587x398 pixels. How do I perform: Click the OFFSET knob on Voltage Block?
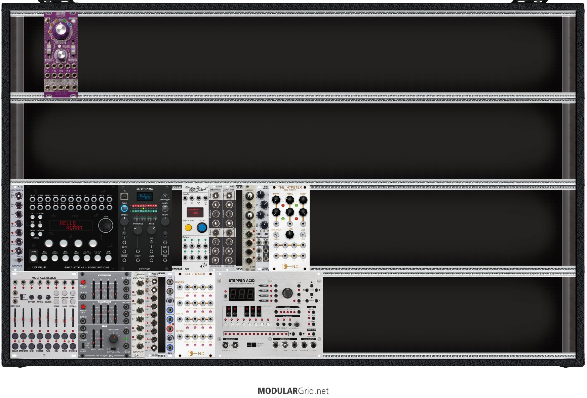click(x=32, y=297)
